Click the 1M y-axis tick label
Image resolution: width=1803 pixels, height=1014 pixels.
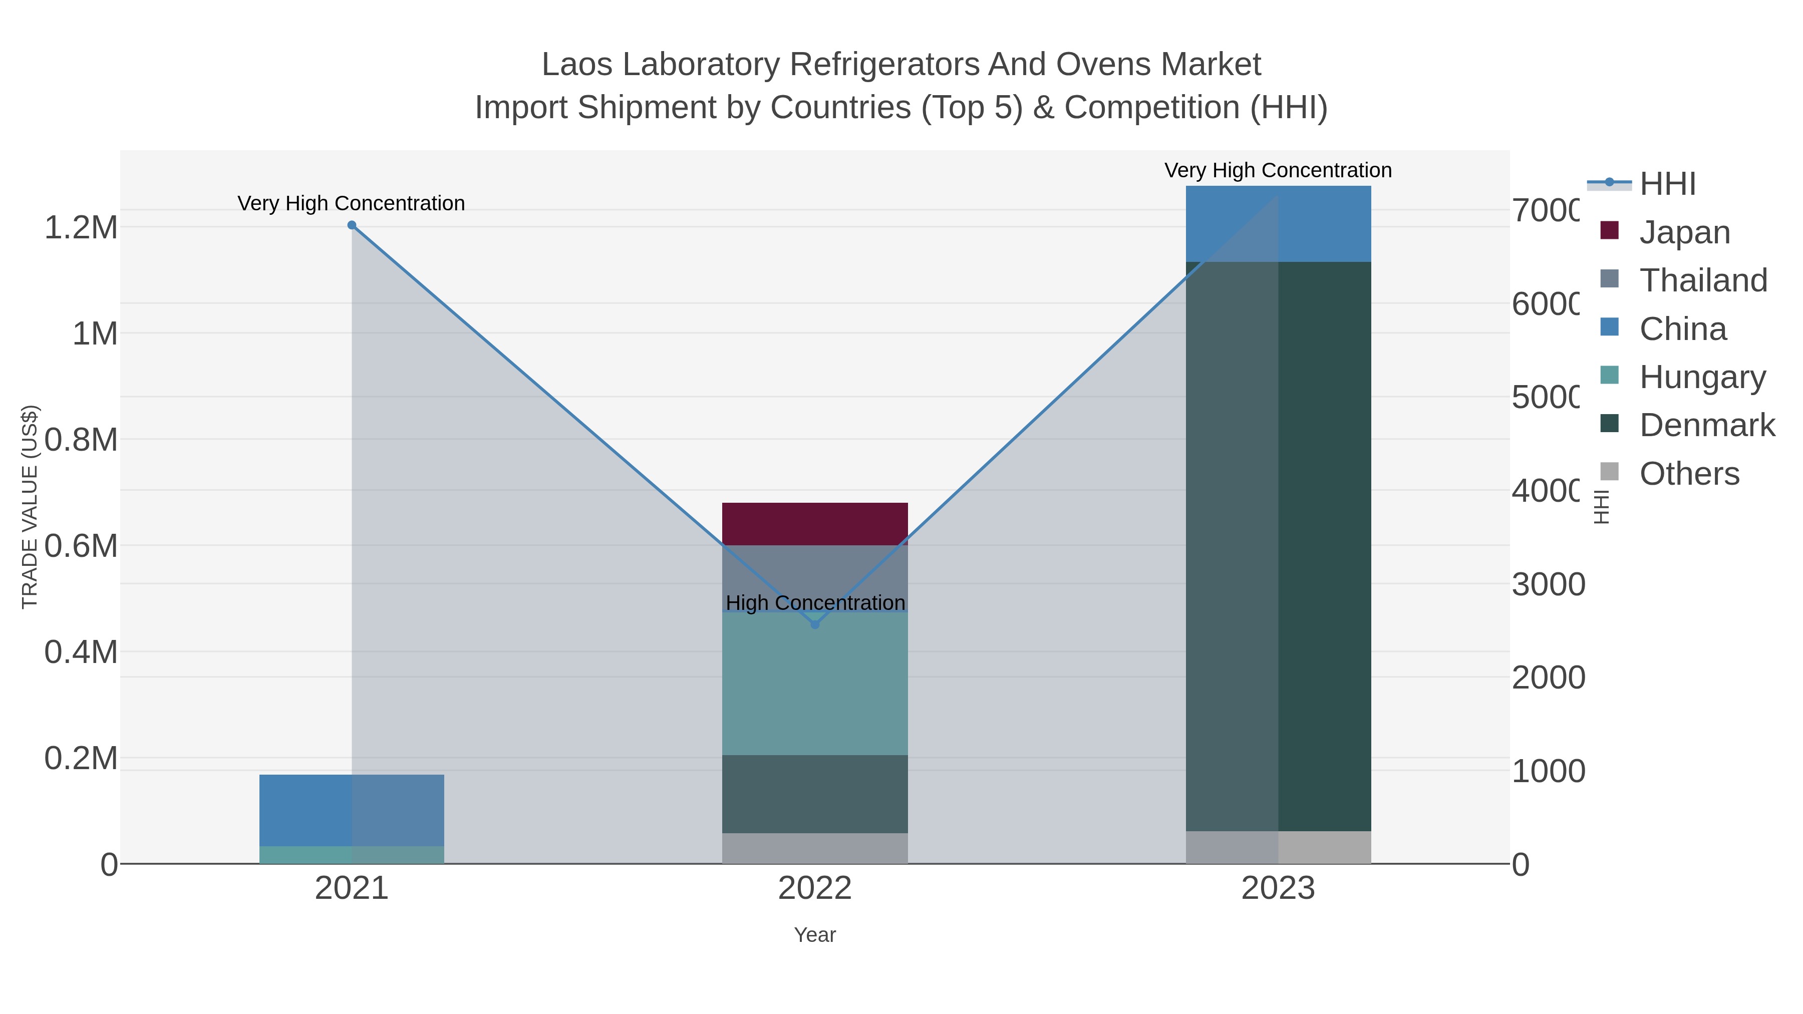point(95,334)
